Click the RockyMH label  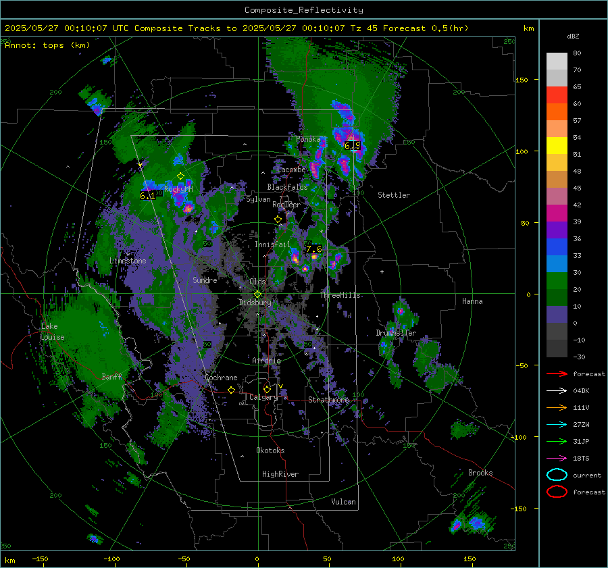[178, 189]
